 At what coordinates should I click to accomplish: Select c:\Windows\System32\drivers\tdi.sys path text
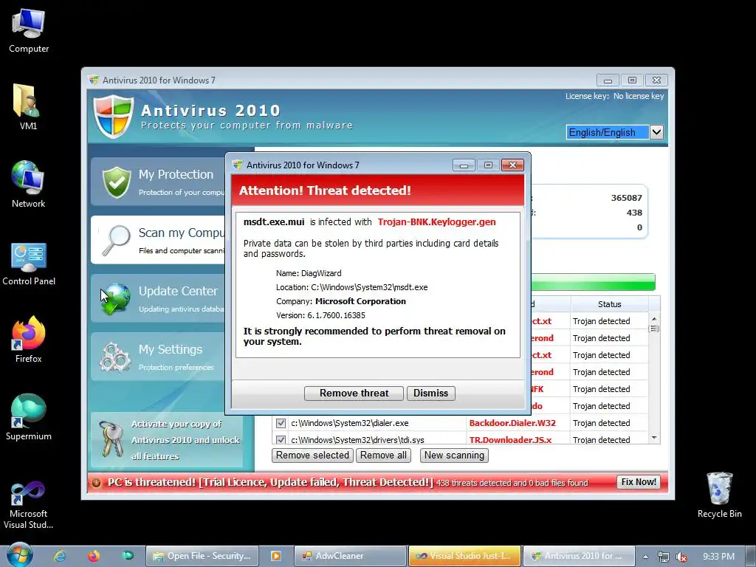pyautogui.click(x=358, y=440)
